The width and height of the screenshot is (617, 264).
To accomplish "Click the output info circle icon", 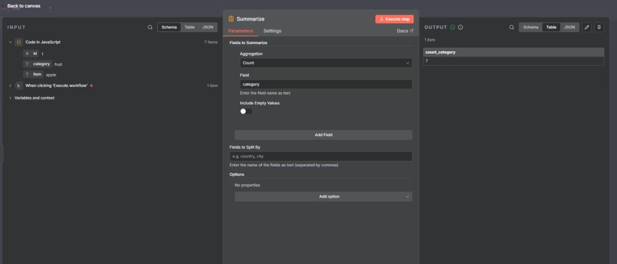I will tap(460, 27).
